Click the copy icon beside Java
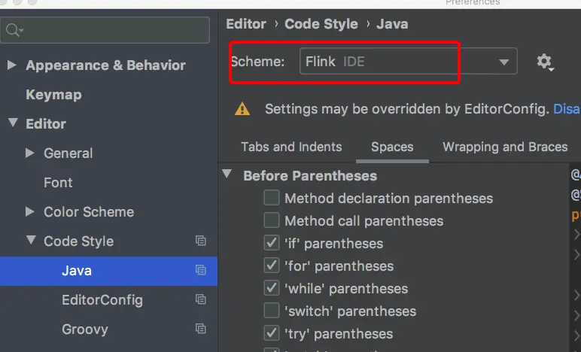 (x=200, y=271)
